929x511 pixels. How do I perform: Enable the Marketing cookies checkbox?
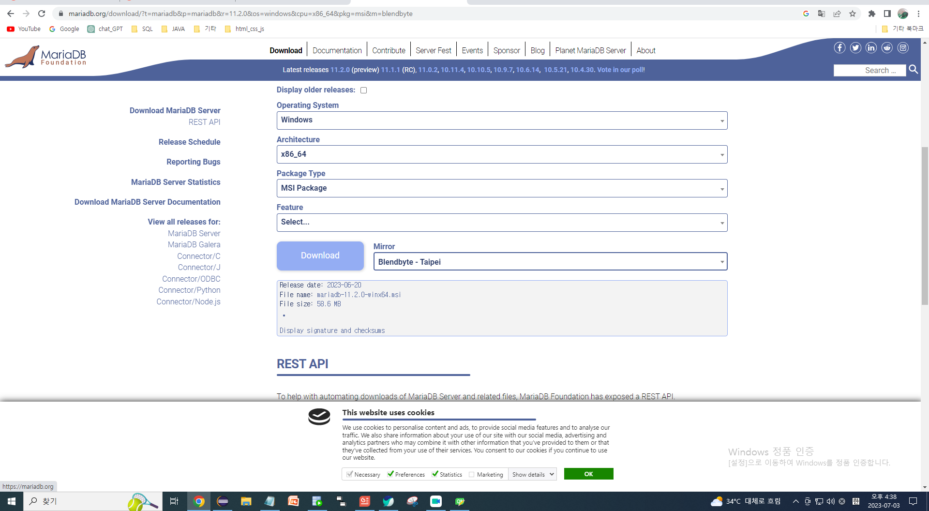(x=471, y=475)
